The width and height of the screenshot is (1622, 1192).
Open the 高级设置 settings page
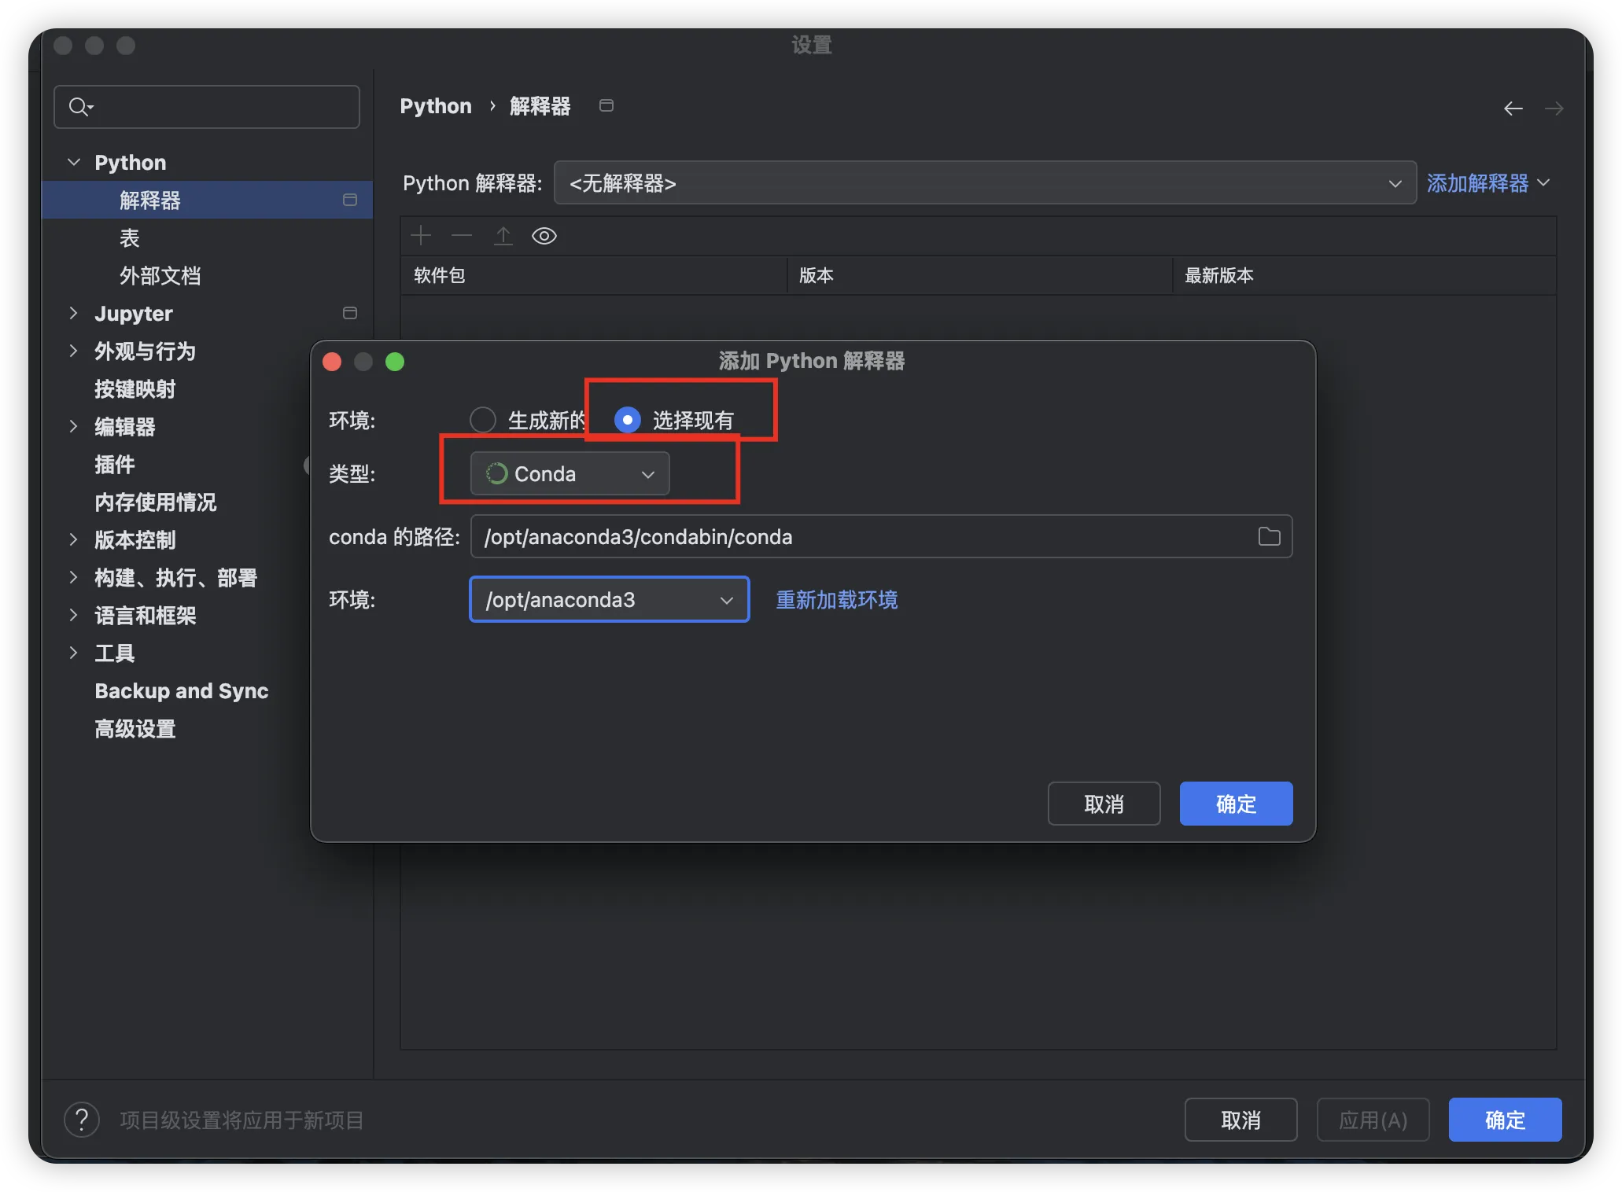pyautogui.click(x=135, y=728)
